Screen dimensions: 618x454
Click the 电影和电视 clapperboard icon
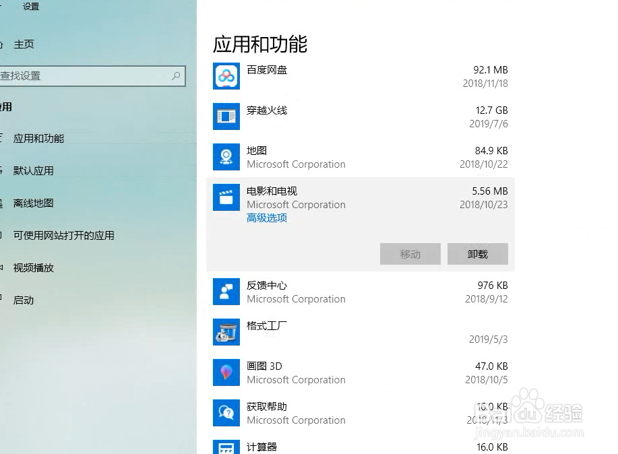pyautogui.click(x=226, y=197)
